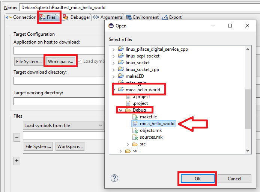Select the objects.mk entry text
Image resolution: width=260 pixels, height=192 pixels.
coord(151,130)
